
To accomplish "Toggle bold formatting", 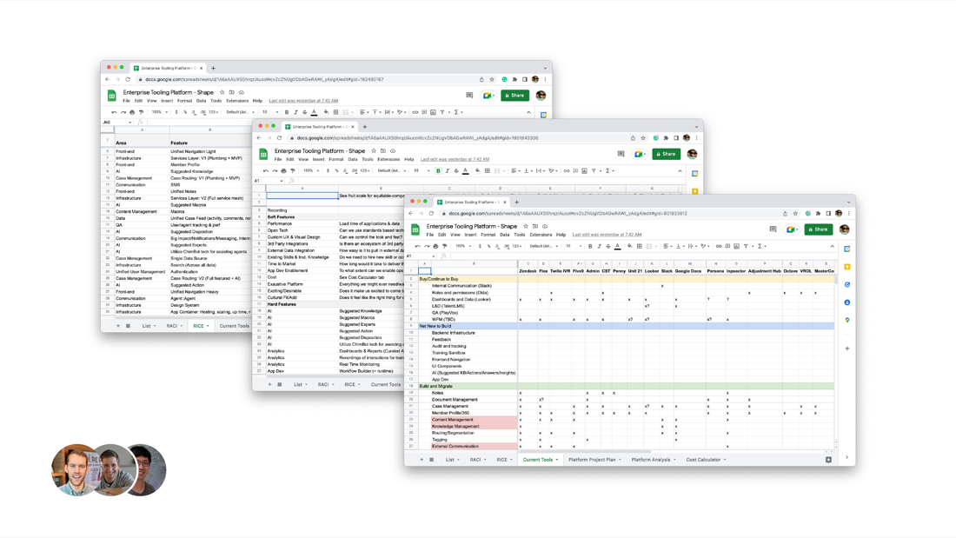I will (x=591, y=245).
